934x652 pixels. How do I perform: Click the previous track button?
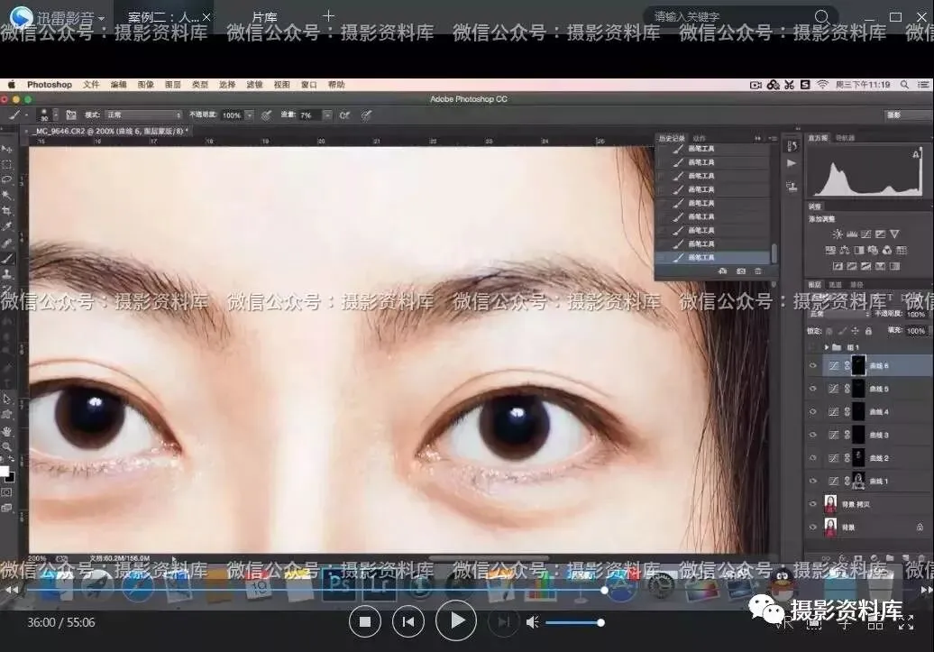pos(408,621)
